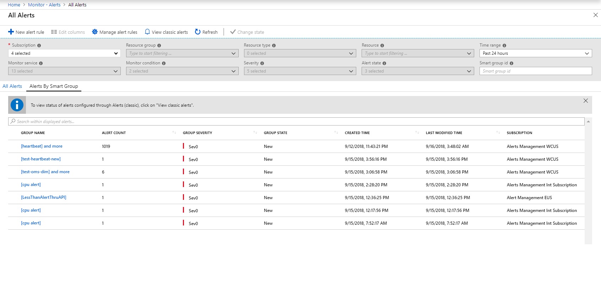Dismiss the classic alerts info banner
601x298 pixels.
[586, 101]
